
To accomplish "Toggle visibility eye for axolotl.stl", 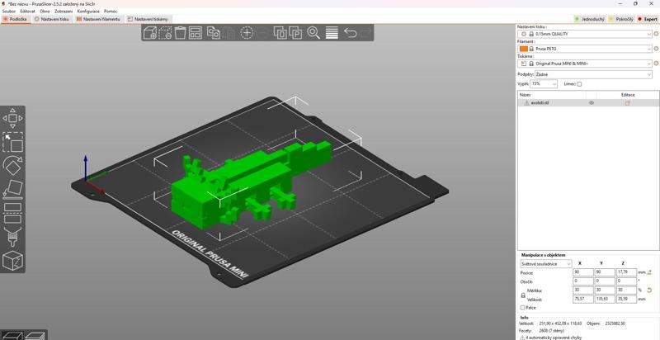I will 592,103.
